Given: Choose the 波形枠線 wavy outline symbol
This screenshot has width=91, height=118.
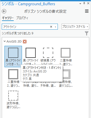Looking at the screenshot, I should 13,99.
